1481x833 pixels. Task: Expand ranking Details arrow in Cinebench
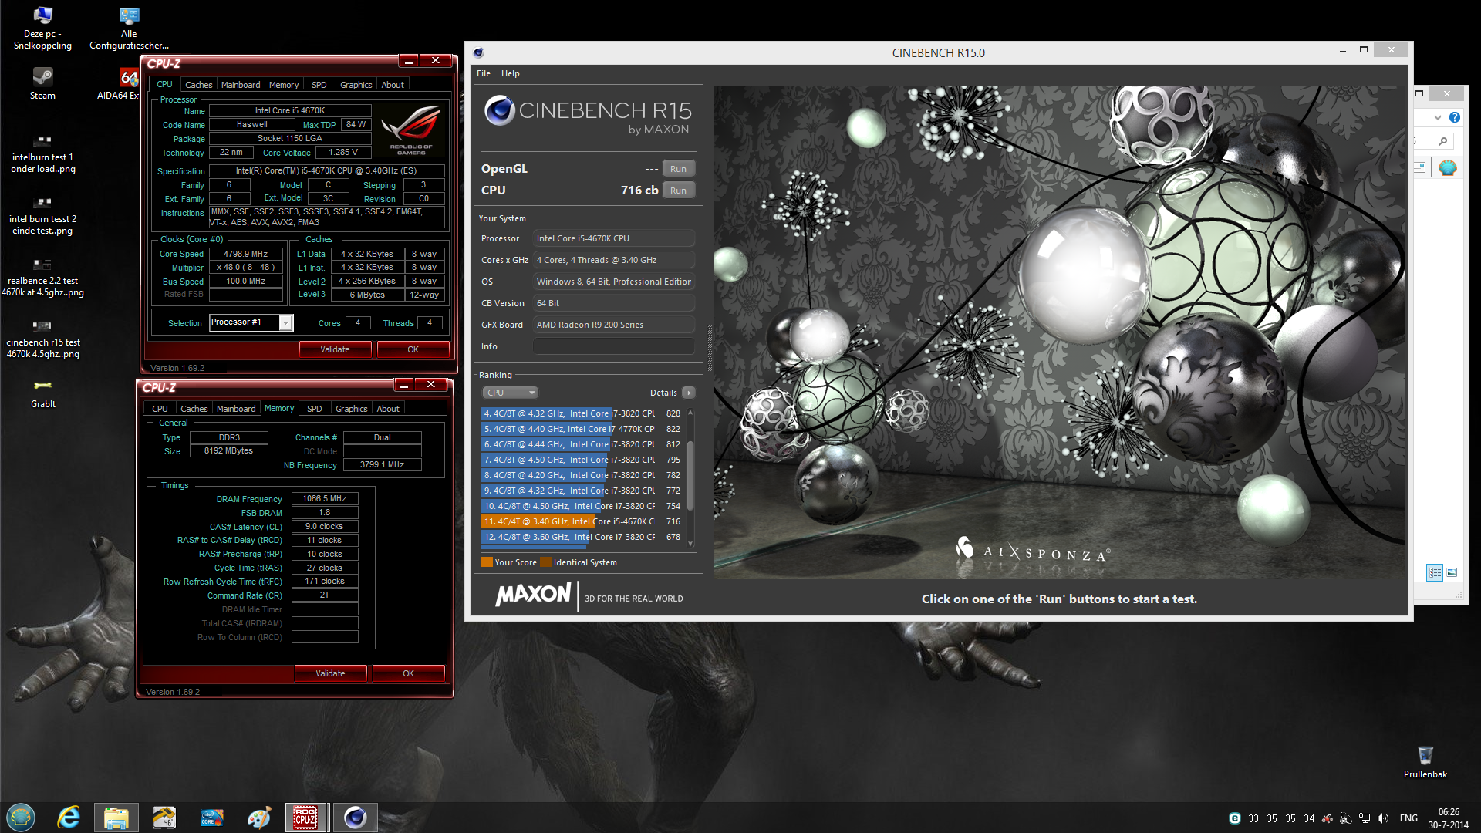point(689,393)
